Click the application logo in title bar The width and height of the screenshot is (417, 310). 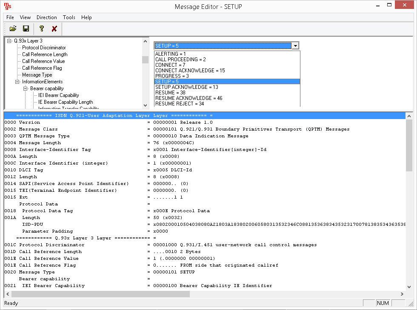(x=8, y=6)
